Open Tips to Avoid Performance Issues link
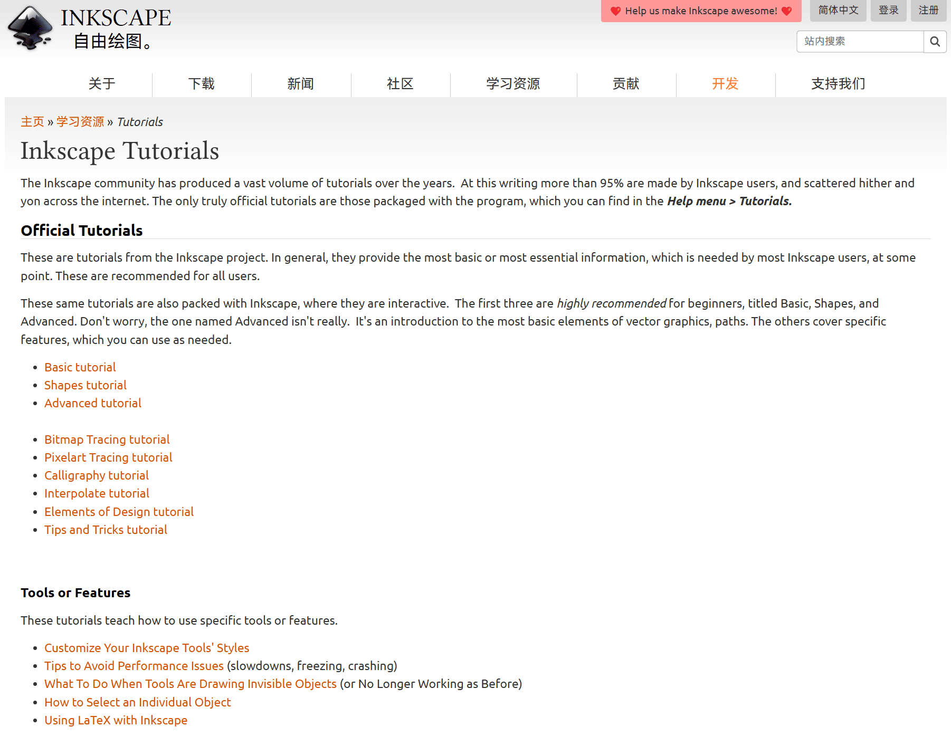This screenshot has height=736, width=951. pyautogui.click(x=134, y=666)
